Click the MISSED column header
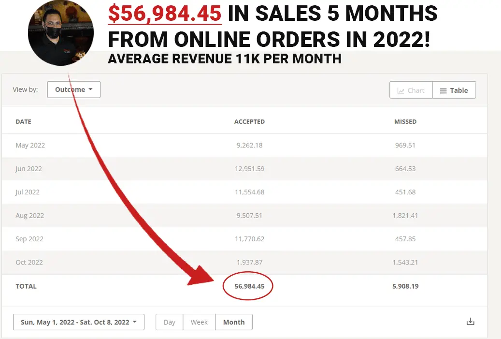Screen dimensions: 501x339 pos(405,122)
